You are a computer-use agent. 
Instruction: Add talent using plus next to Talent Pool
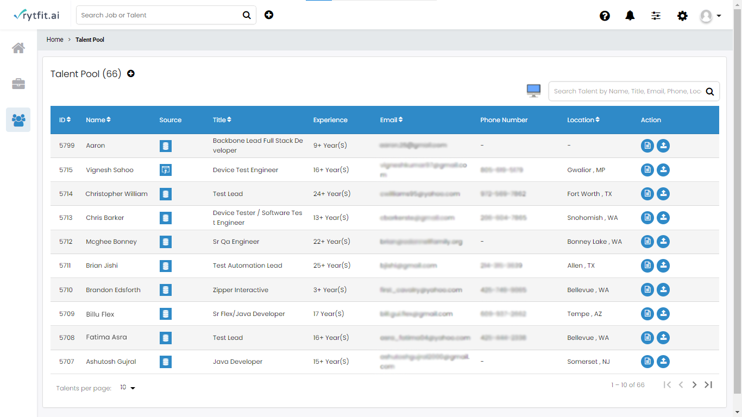(x=131, y=73)
